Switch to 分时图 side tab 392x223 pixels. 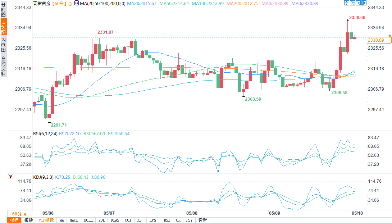pos(4,9)
